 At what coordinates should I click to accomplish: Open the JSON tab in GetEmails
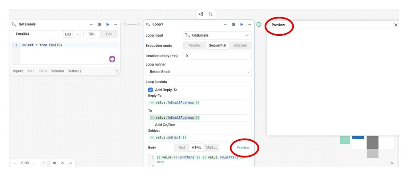42,71
